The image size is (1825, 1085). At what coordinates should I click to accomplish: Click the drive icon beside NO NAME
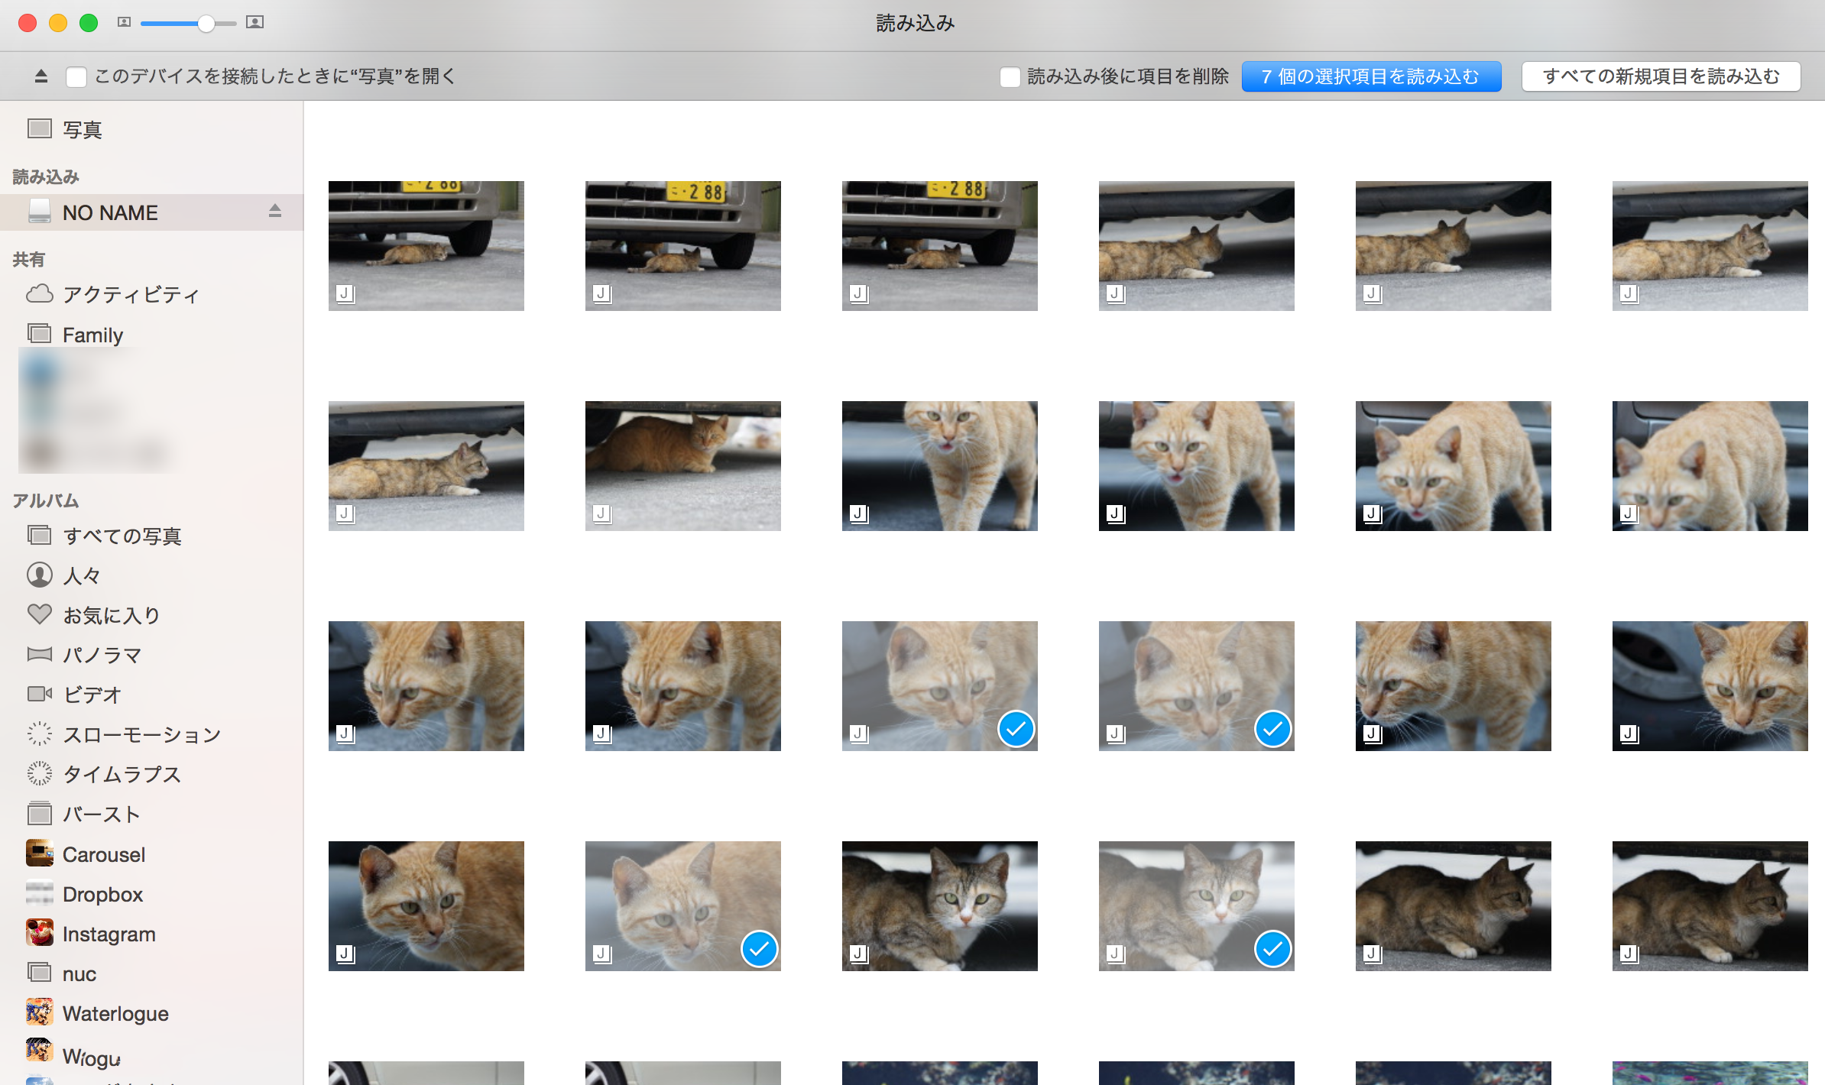(40, 211)
